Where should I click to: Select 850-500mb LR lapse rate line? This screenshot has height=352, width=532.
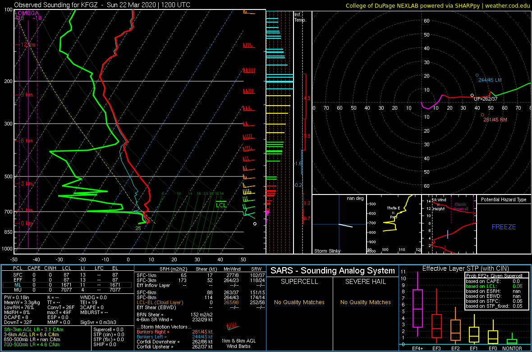[x=32, y=339]
